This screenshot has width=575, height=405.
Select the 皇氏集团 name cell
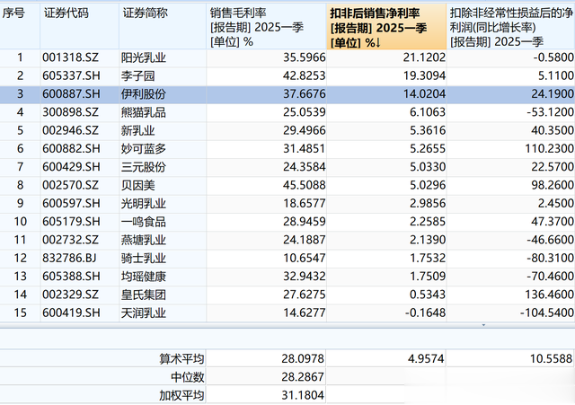144,295
